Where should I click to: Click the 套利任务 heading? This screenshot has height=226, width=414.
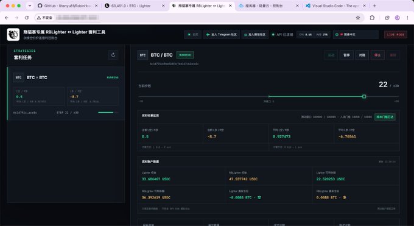[23, 57]
